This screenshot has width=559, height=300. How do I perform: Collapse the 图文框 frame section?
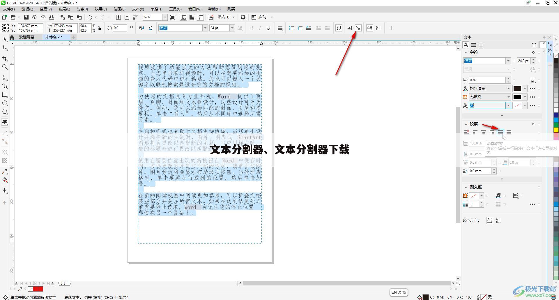pos(466,187)
